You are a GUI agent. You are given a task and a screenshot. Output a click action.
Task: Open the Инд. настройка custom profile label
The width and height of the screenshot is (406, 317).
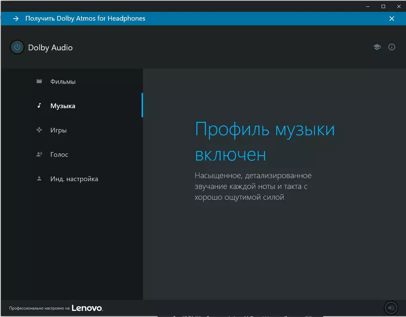tap(74, 179)
